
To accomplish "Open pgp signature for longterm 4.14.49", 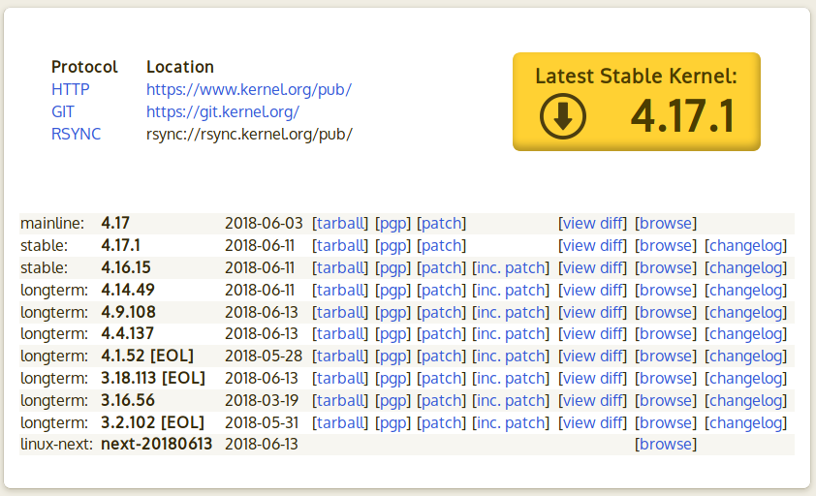I will pyautogui.click(x=392, y=290).
